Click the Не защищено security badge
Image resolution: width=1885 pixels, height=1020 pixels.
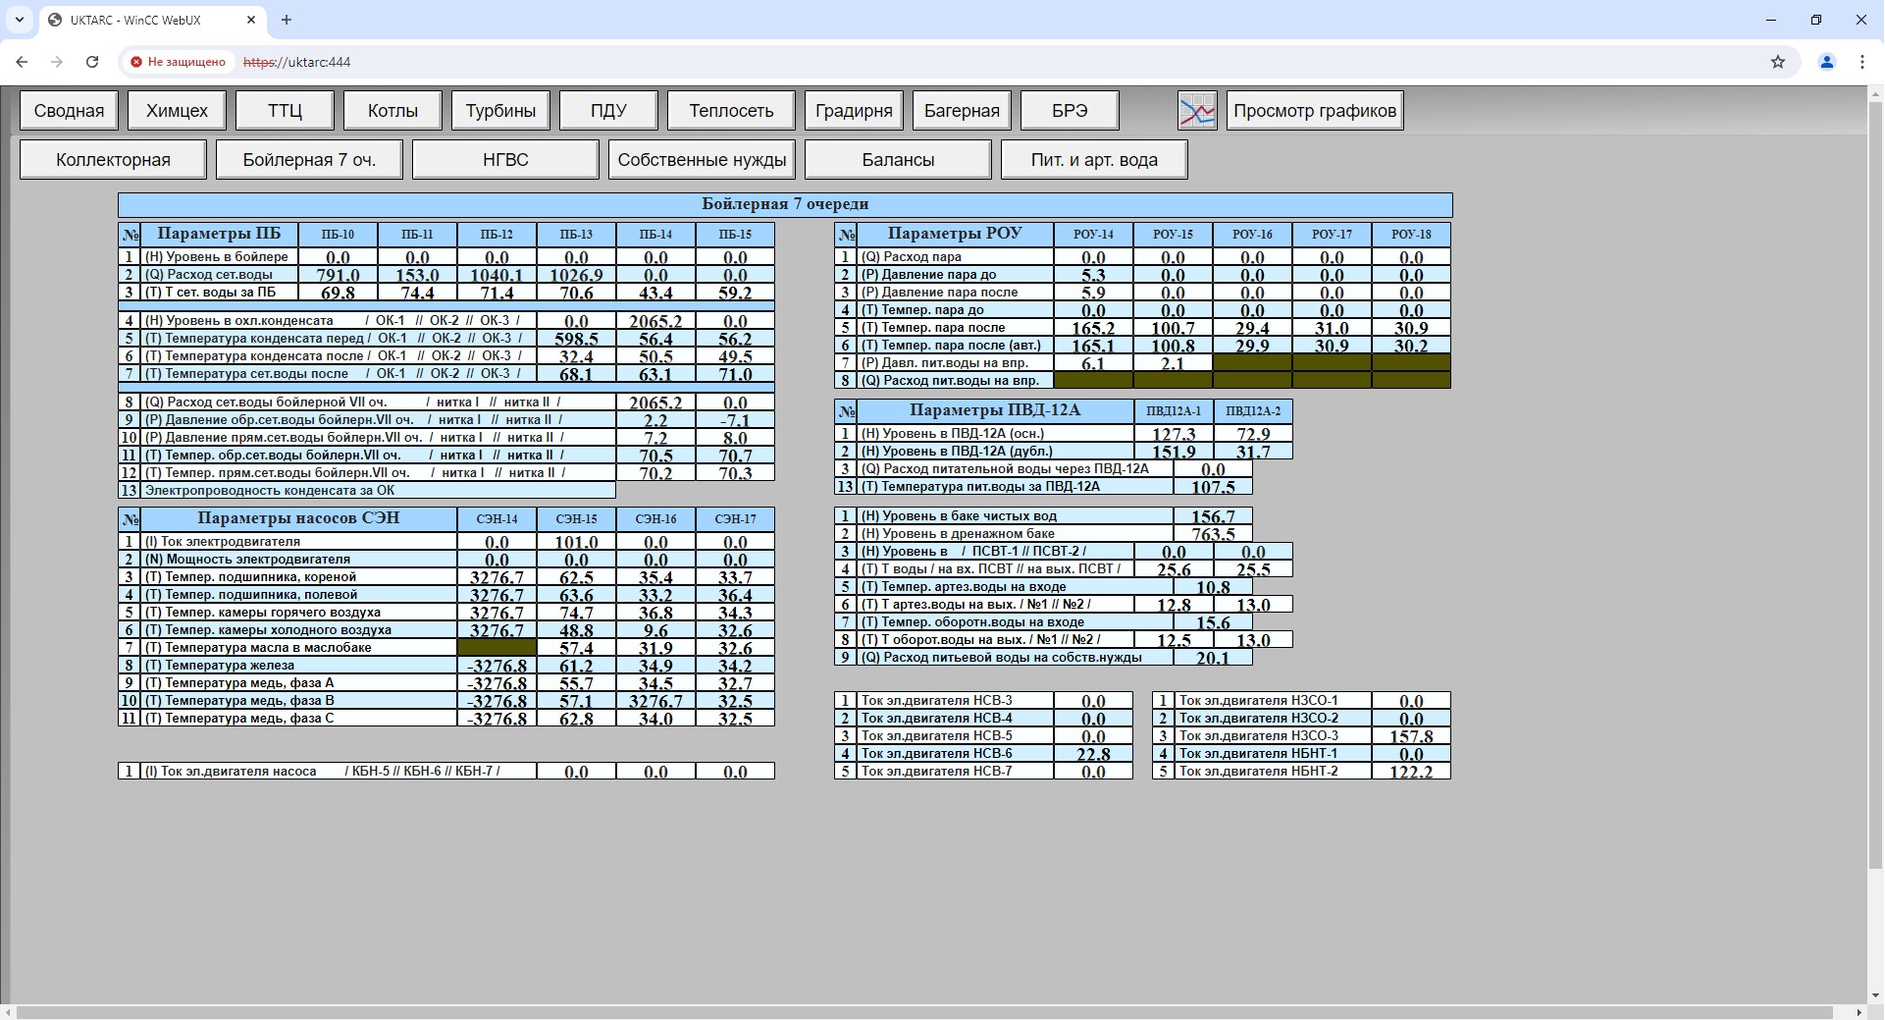(x=179, y=62)
